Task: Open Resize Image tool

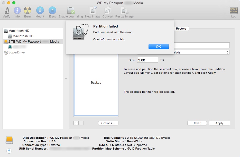Action: tap(124, 11)
